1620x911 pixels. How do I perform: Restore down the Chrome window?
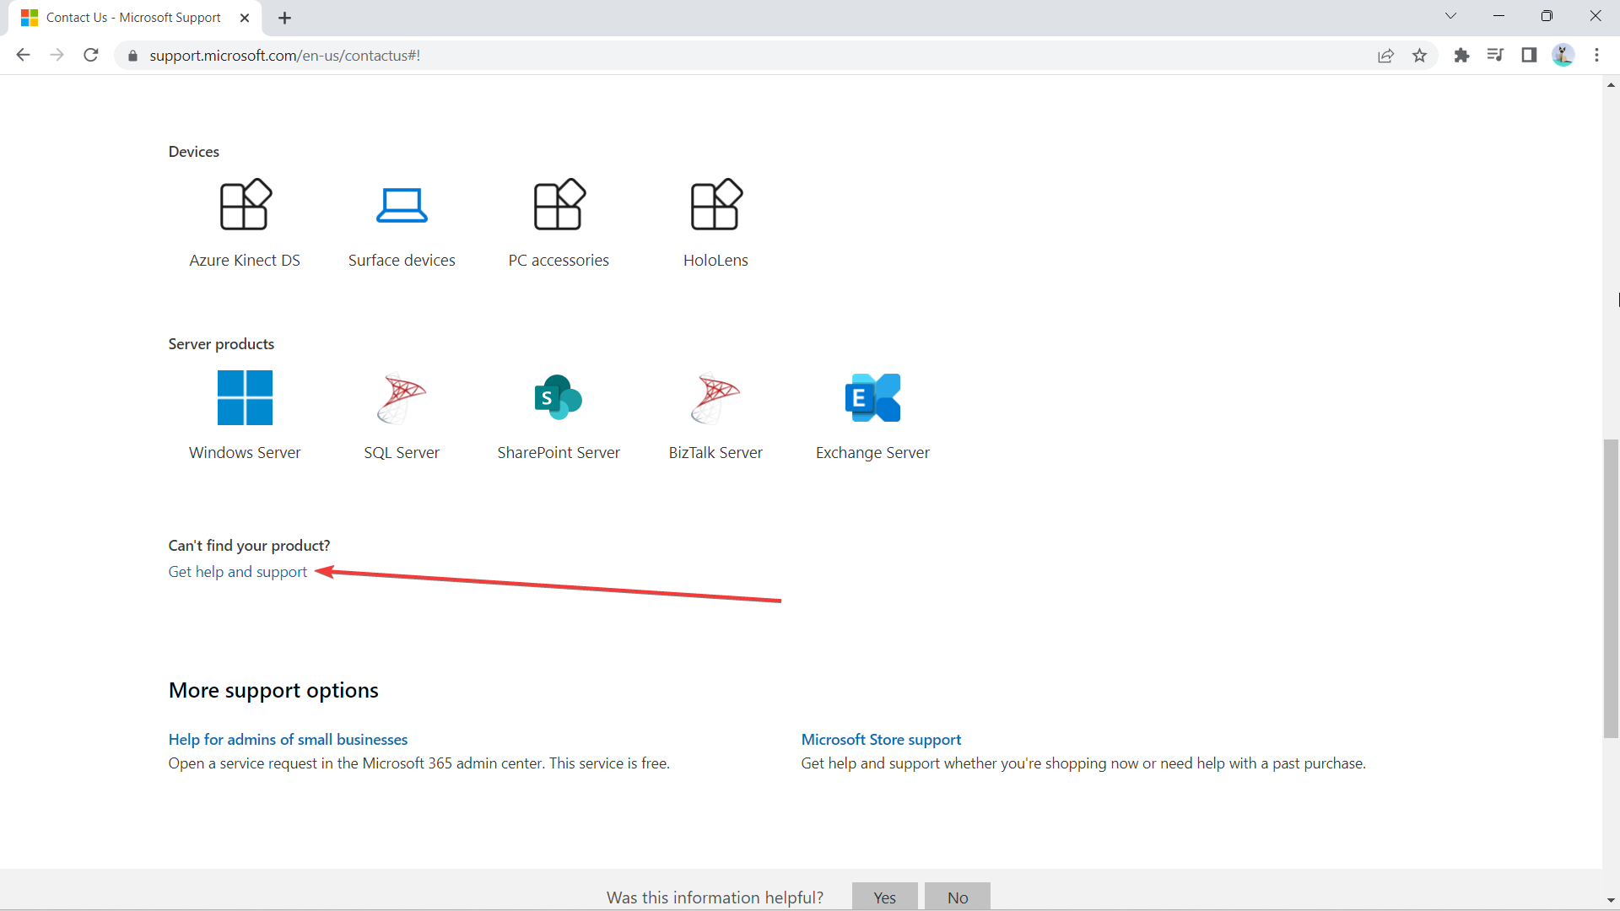(x=1547, y=16)
